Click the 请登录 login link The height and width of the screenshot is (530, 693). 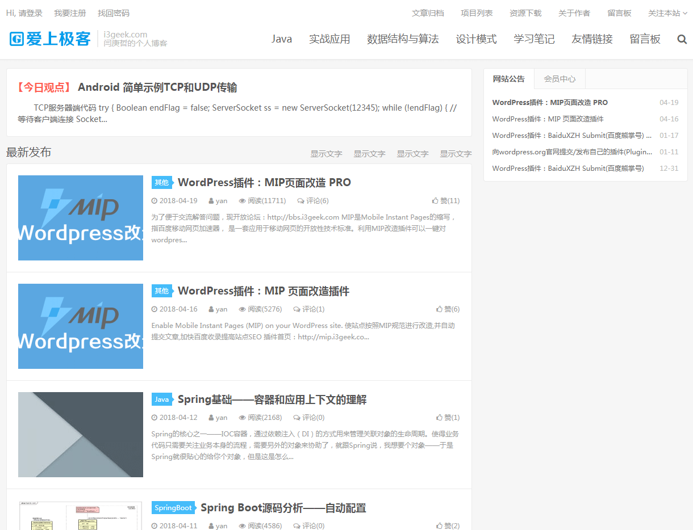point(31,13)
